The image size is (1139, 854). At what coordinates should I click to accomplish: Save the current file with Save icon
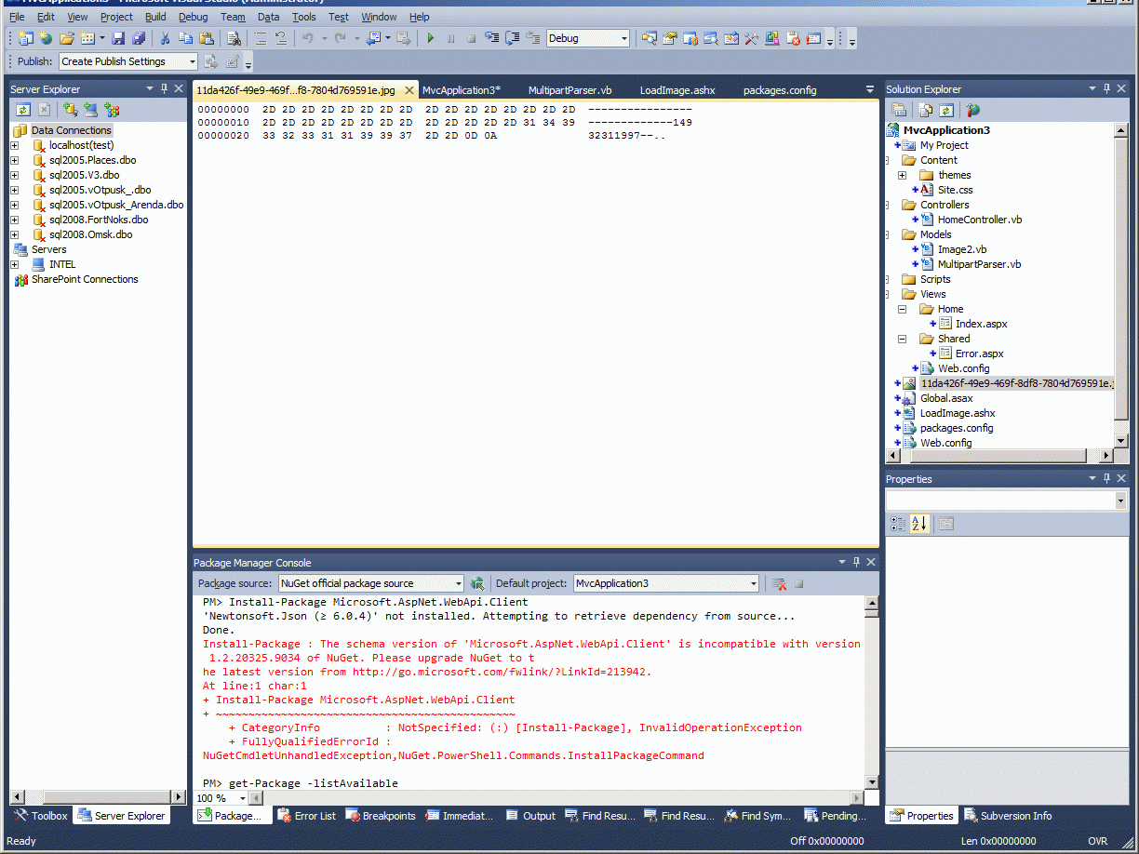click(118, 38)
